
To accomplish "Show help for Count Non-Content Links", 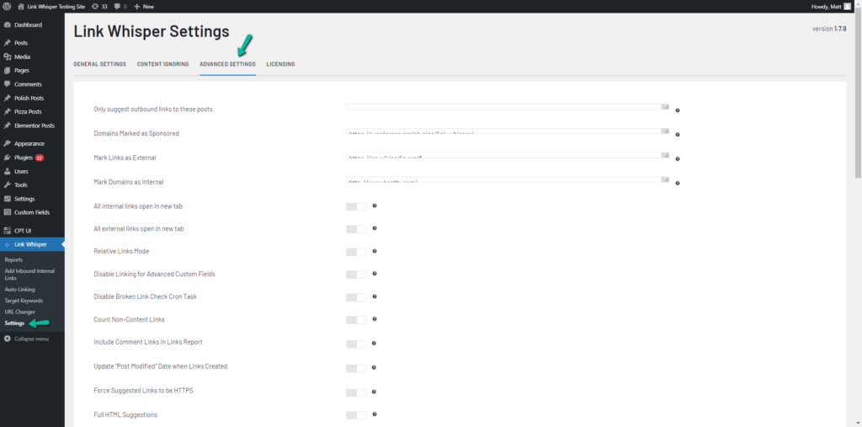I will pos(375,318).
